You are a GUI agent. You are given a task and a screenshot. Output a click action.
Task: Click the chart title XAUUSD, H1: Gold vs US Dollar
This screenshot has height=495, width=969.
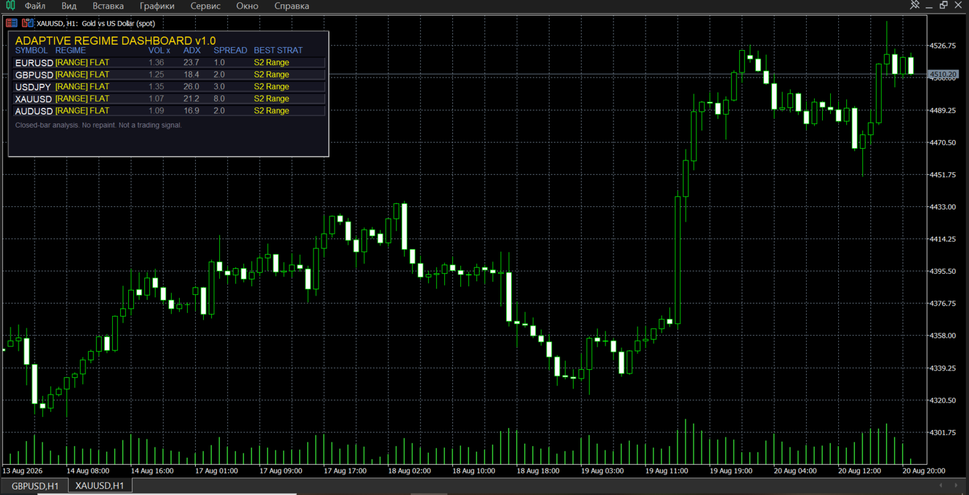(96, 24)
